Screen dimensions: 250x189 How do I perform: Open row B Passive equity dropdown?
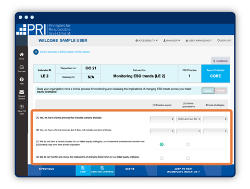pos(162,131)
